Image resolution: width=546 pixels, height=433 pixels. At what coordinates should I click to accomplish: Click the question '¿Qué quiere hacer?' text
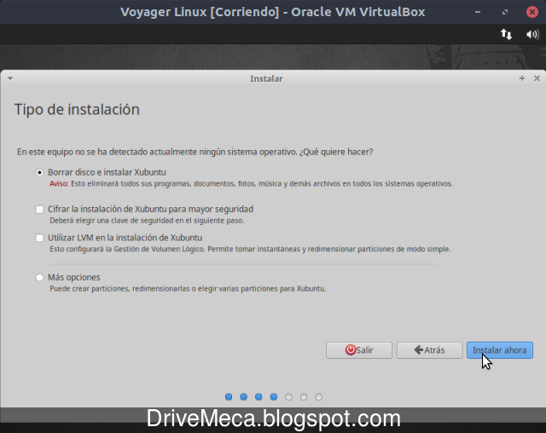336,152
